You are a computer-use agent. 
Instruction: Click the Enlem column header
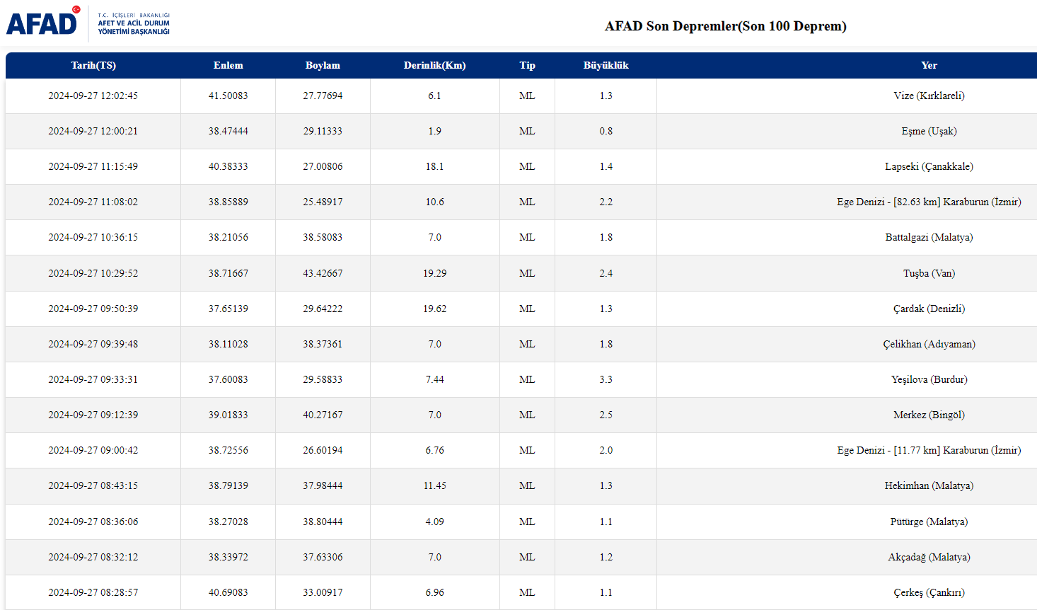point(228,65)
